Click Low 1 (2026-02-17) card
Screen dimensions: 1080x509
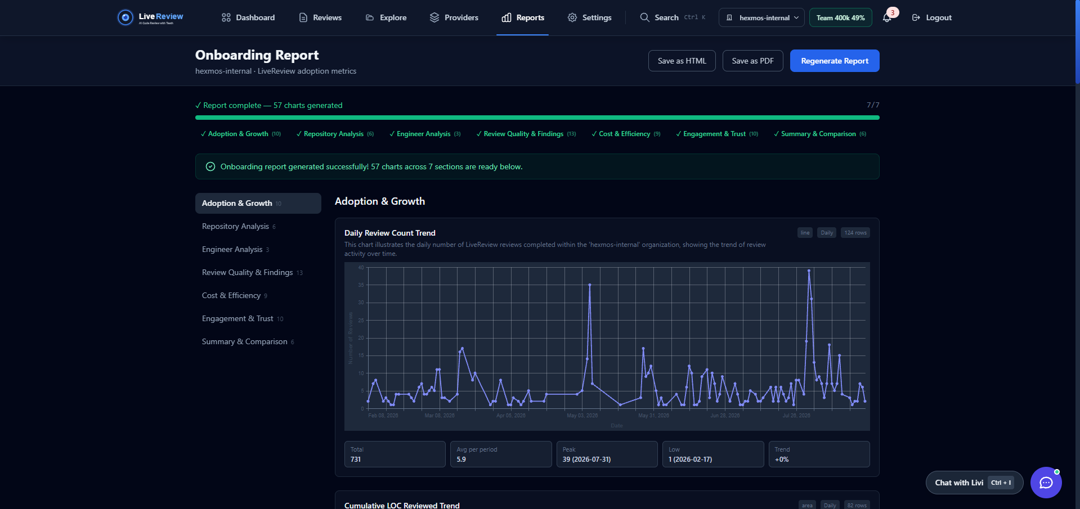[x=713, y=454]
